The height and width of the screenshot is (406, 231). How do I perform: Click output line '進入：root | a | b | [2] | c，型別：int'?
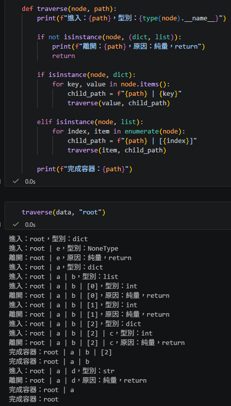[x=81, y=333]
